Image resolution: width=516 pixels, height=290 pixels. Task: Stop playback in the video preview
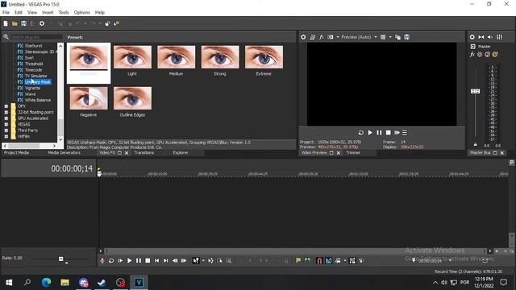tap(389, 133)
